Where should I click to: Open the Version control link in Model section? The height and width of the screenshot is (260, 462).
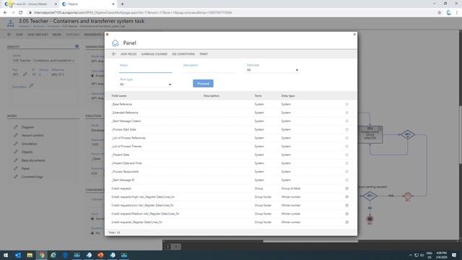pyautogui.click(x=32, y=135)
